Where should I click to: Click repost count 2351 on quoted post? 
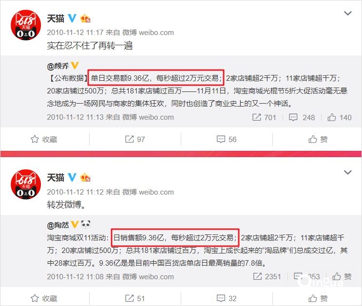(x=267, y=276)
